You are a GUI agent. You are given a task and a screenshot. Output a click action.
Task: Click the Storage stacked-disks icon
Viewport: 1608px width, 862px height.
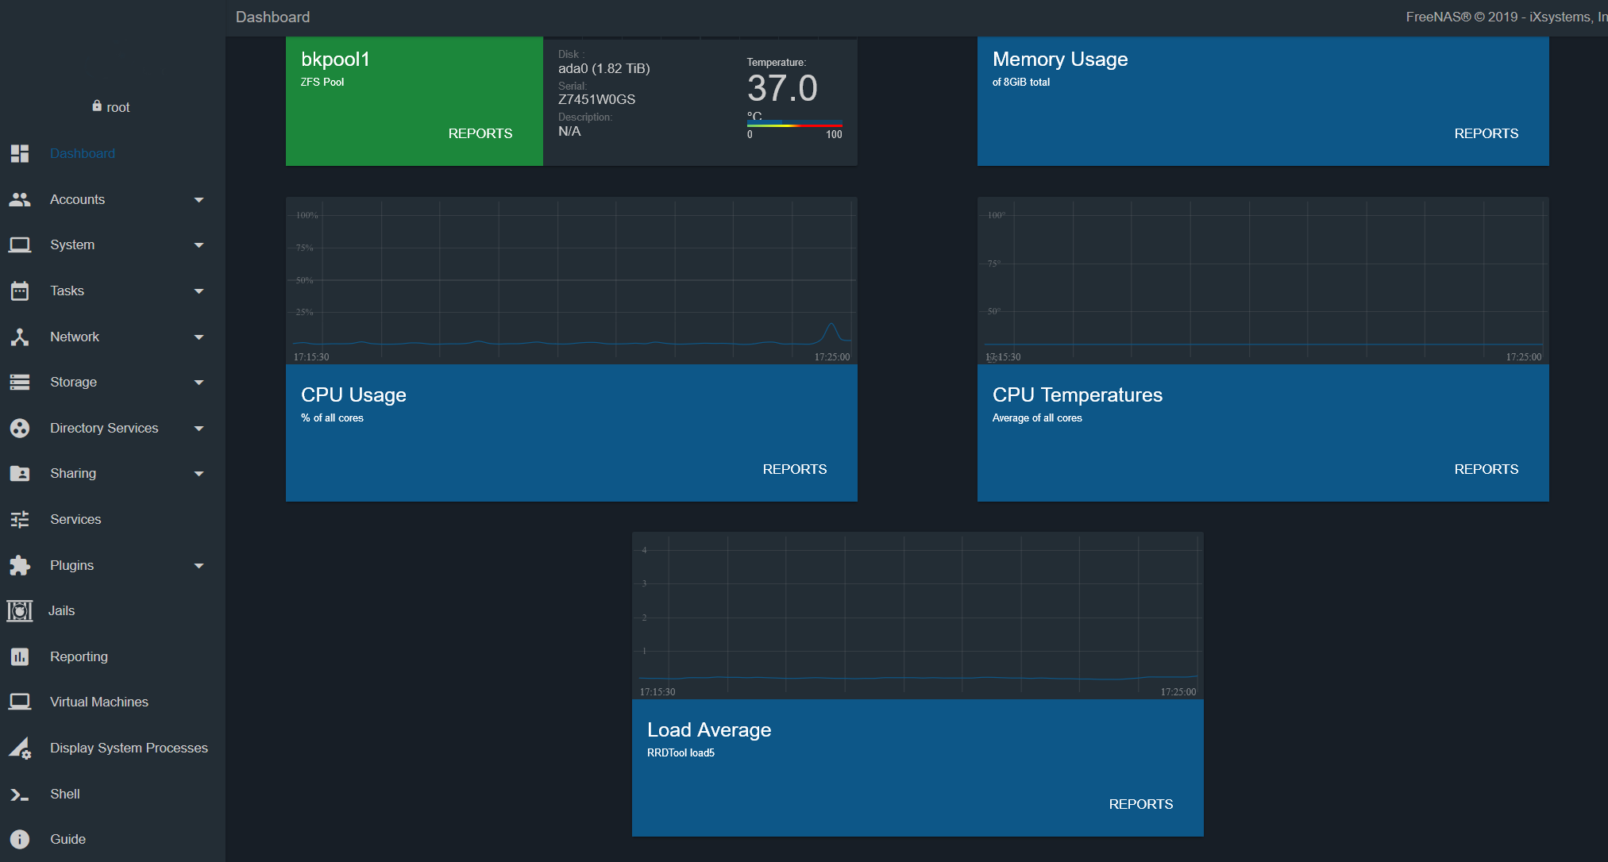point(20,382)
